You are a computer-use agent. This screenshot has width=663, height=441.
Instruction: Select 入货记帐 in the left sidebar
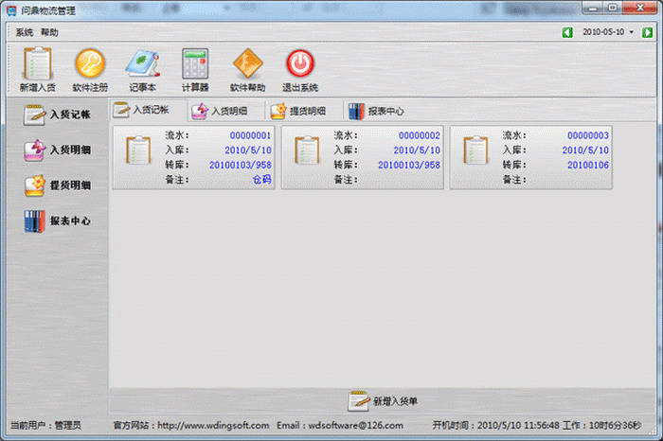[57, 115]
